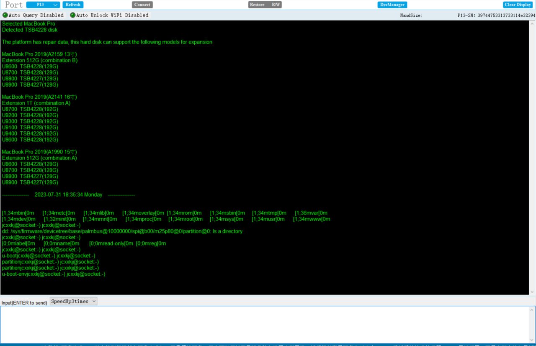Click the Restore R/W button
The width and height of the screenshot is (536, 346).
click(x=265, y=5)
